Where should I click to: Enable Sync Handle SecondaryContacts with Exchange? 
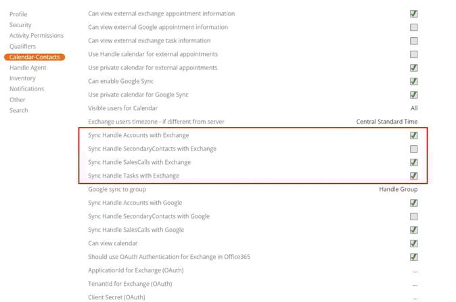[x=413, y=149]
